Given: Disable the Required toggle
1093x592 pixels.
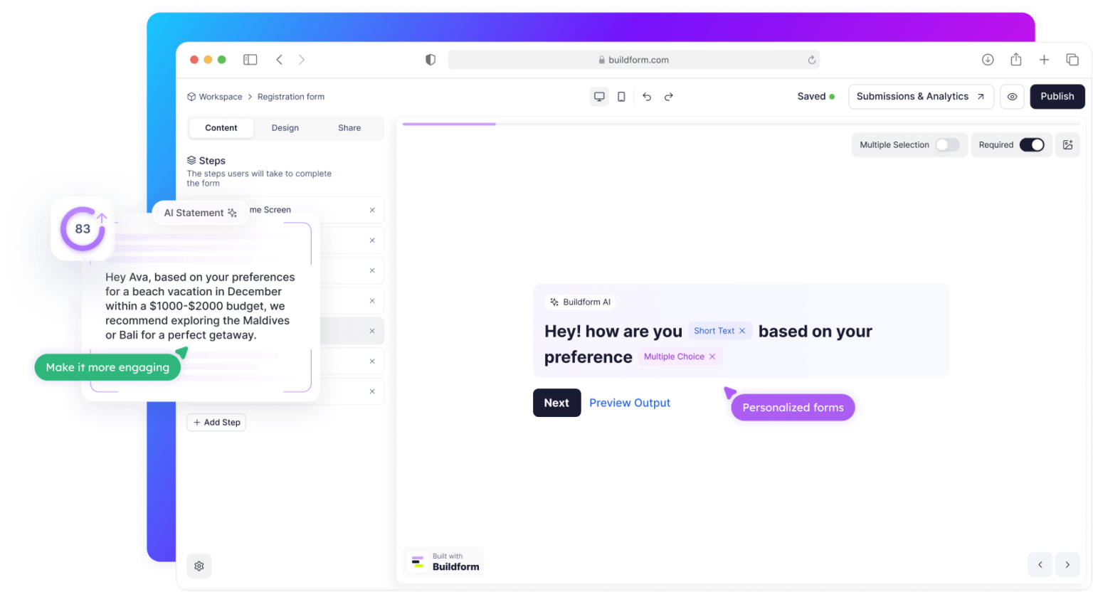Looking at the screenshot, I should [x=1033, y=144].
